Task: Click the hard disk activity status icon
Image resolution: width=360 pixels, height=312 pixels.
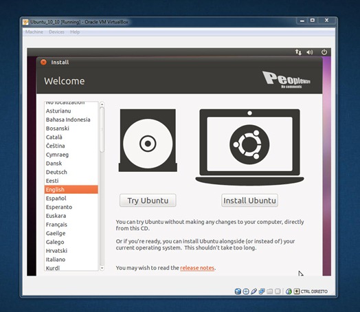Action: point(238,291)
